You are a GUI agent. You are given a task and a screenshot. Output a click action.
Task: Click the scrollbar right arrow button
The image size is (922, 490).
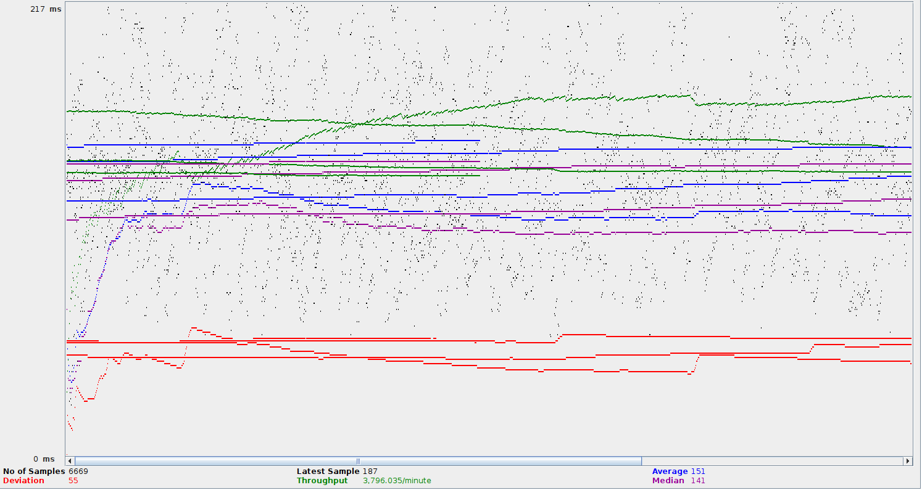tap(907, 461)
